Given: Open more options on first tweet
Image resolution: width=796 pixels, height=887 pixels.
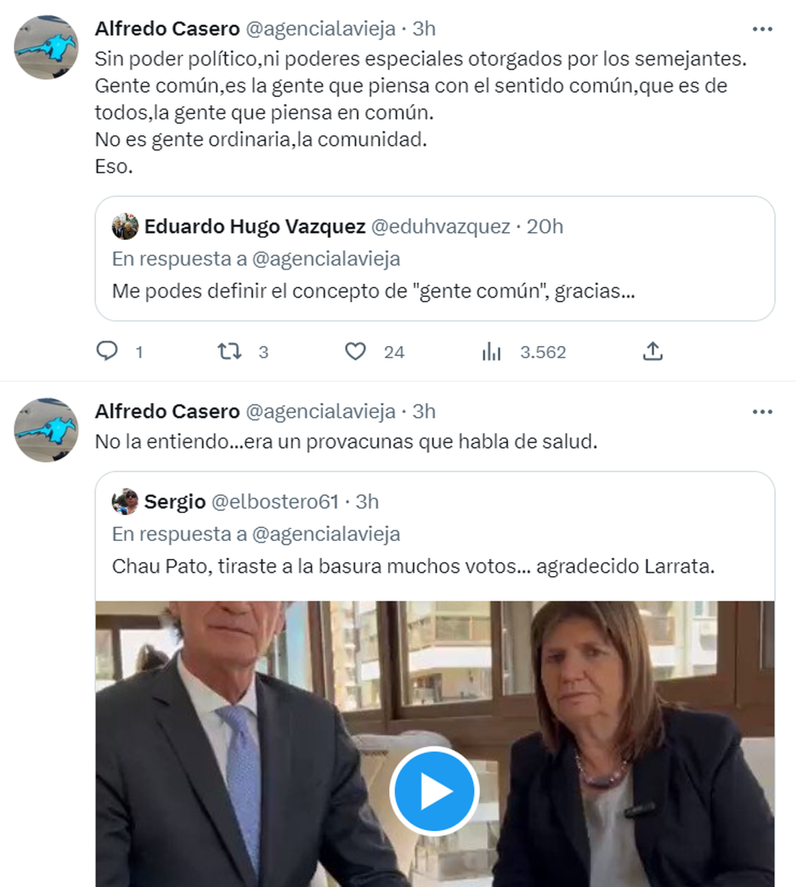Looking at the screenshot, I should tap(762, 29).
